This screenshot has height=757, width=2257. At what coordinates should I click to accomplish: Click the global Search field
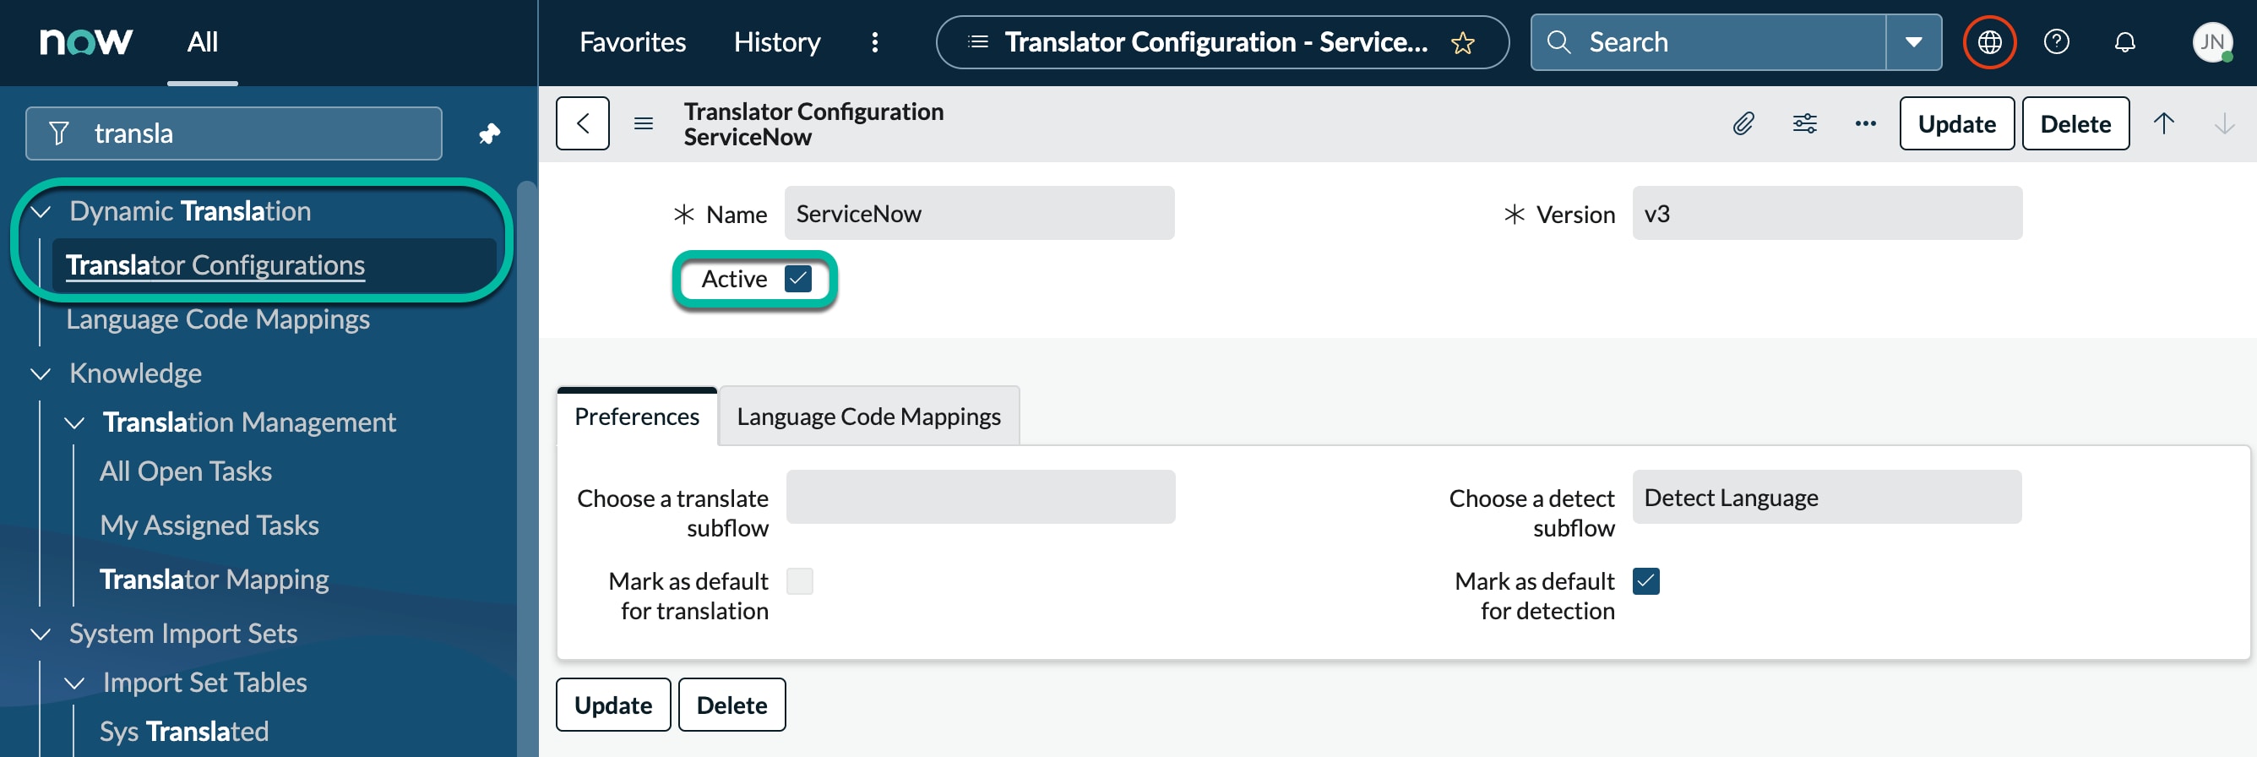click(1709, 42)
